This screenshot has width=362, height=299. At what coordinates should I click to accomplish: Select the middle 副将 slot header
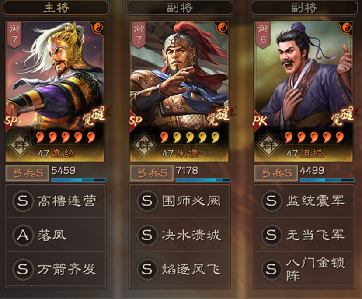(180, 8)
